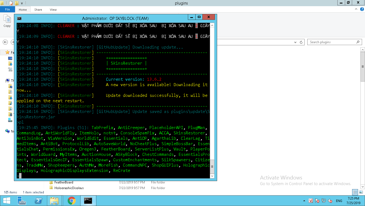Refresh the plugins folder address bar

(301, 42)
